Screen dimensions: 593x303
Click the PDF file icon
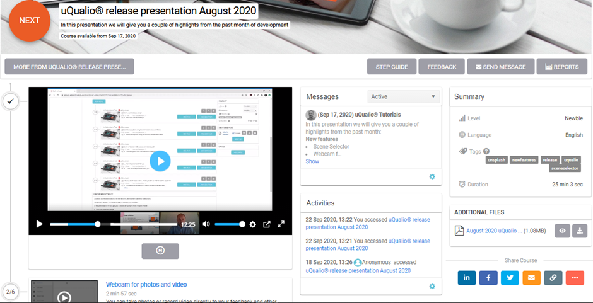click(x=459, y=231)
